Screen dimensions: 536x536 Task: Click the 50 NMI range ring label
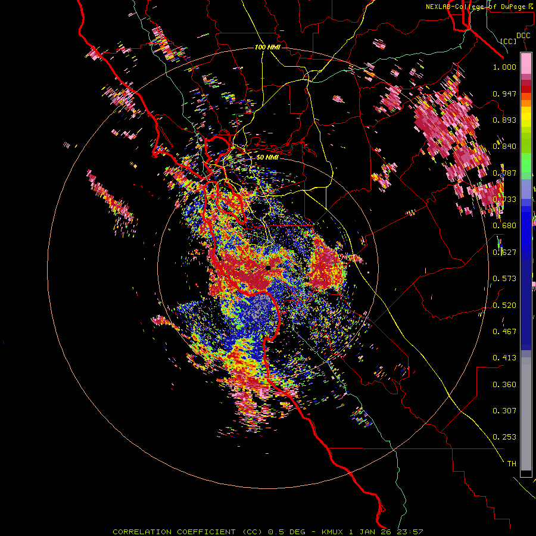(267, 157)
